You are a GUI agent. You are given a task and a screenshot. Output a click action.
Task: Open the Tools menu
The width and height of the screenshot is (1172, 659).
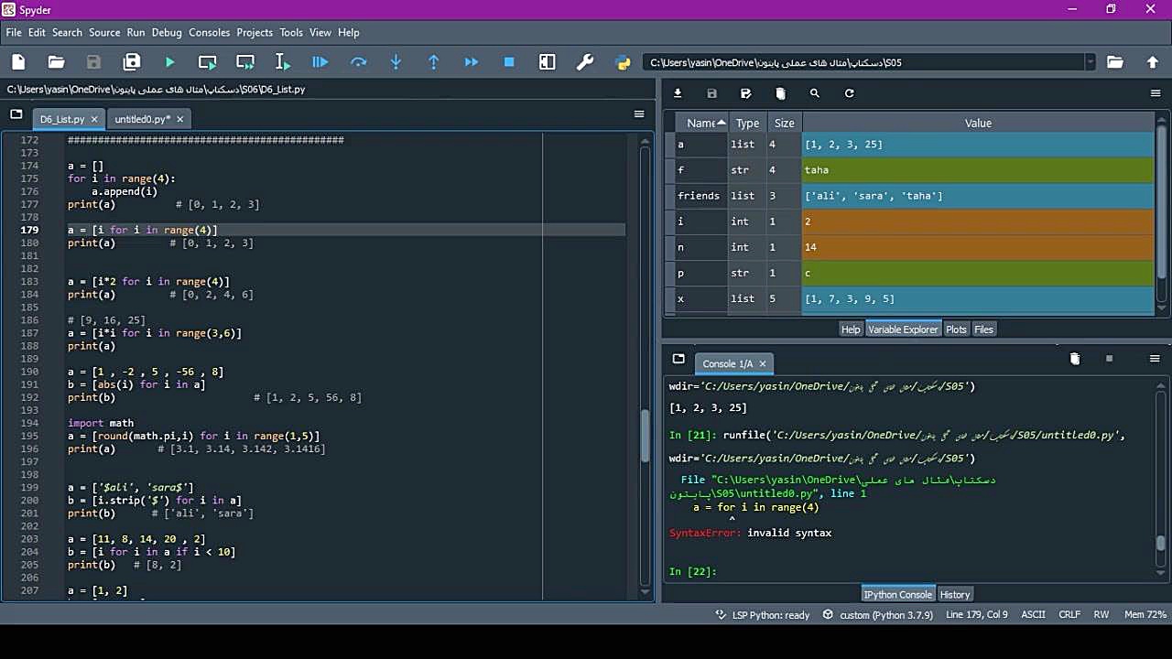[291, 32]
